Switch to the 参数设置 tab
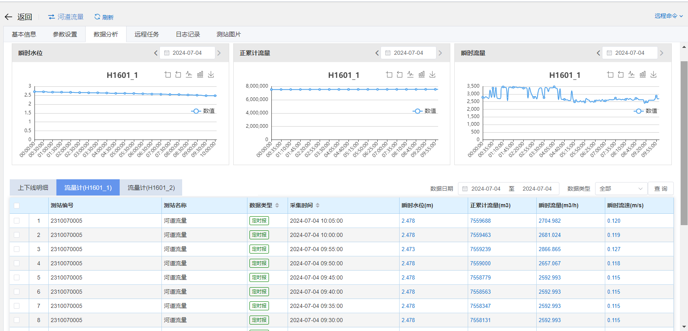Screen dimensions: 688x331 coord(65,34)
